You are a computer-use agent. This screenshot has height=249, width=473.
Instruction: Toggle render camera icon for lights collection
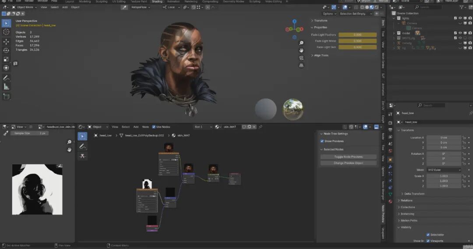coord(470,18)
